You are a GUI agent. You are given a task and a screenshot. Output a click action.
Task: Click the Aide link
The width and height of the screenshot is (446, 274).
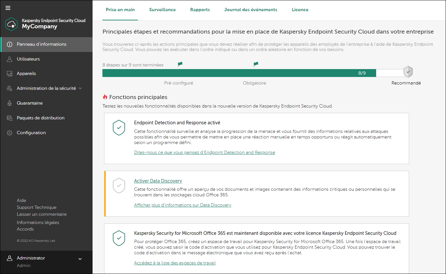pyautogui.click(x=21, y=201)
